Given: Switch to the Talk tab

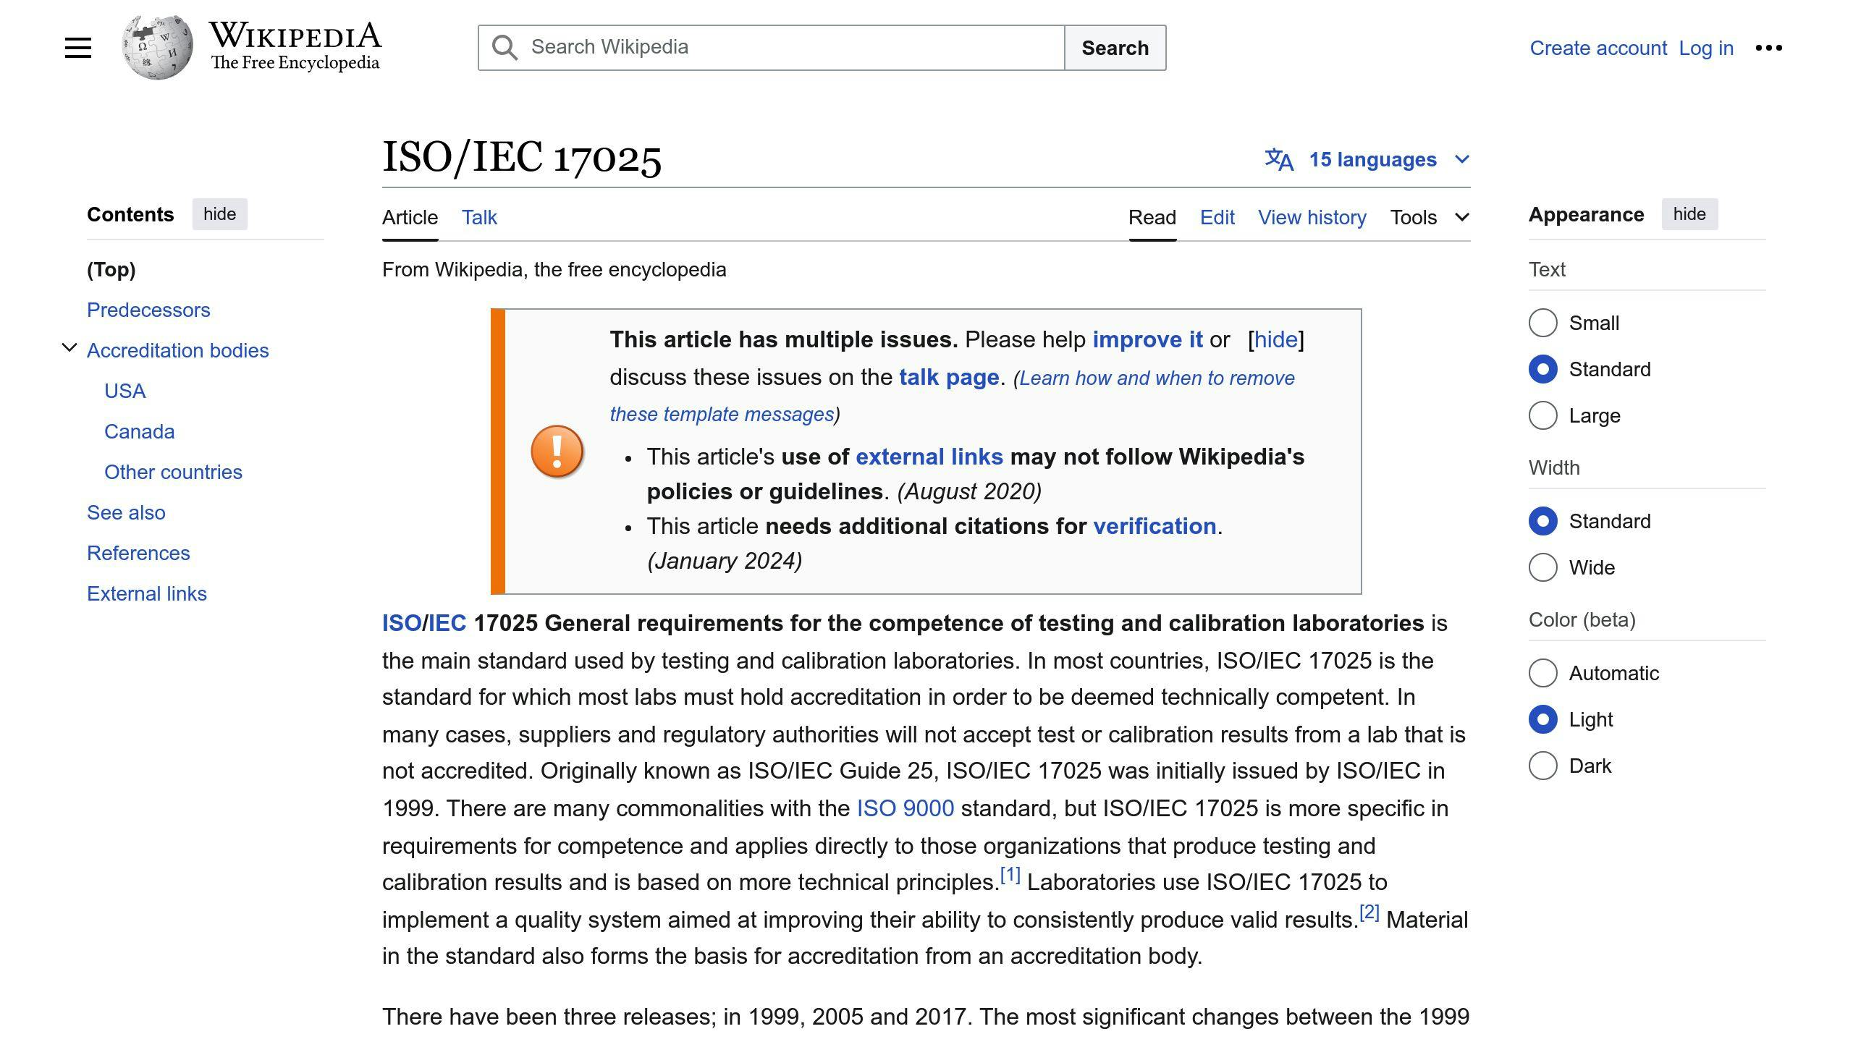Looking at the screenshot, I should (x=479, y=217).
